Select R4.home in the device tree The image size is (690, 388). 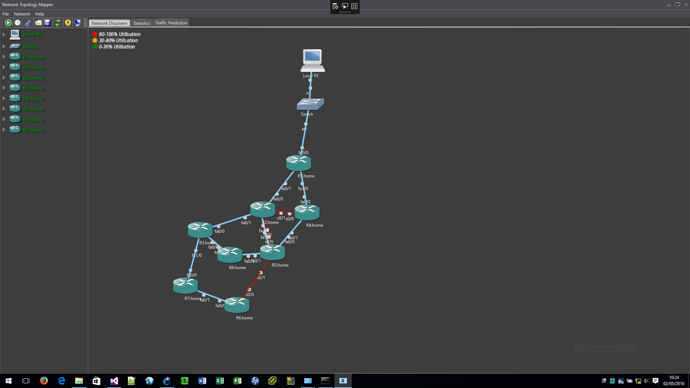[x=33, y=68]
